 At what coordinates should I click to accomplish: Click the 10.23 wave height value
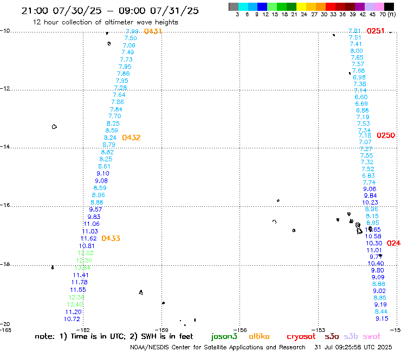point(370,203)
